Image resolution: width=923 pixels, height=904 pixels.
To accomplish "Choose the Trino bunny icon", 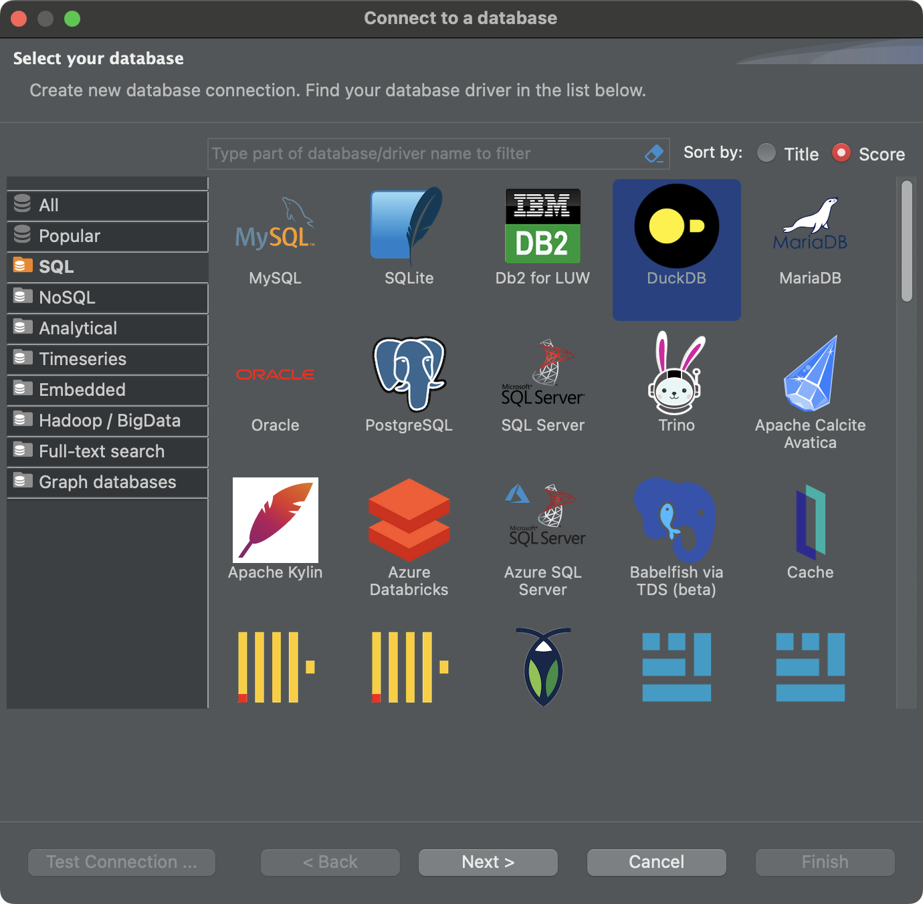I will point(676,373).
